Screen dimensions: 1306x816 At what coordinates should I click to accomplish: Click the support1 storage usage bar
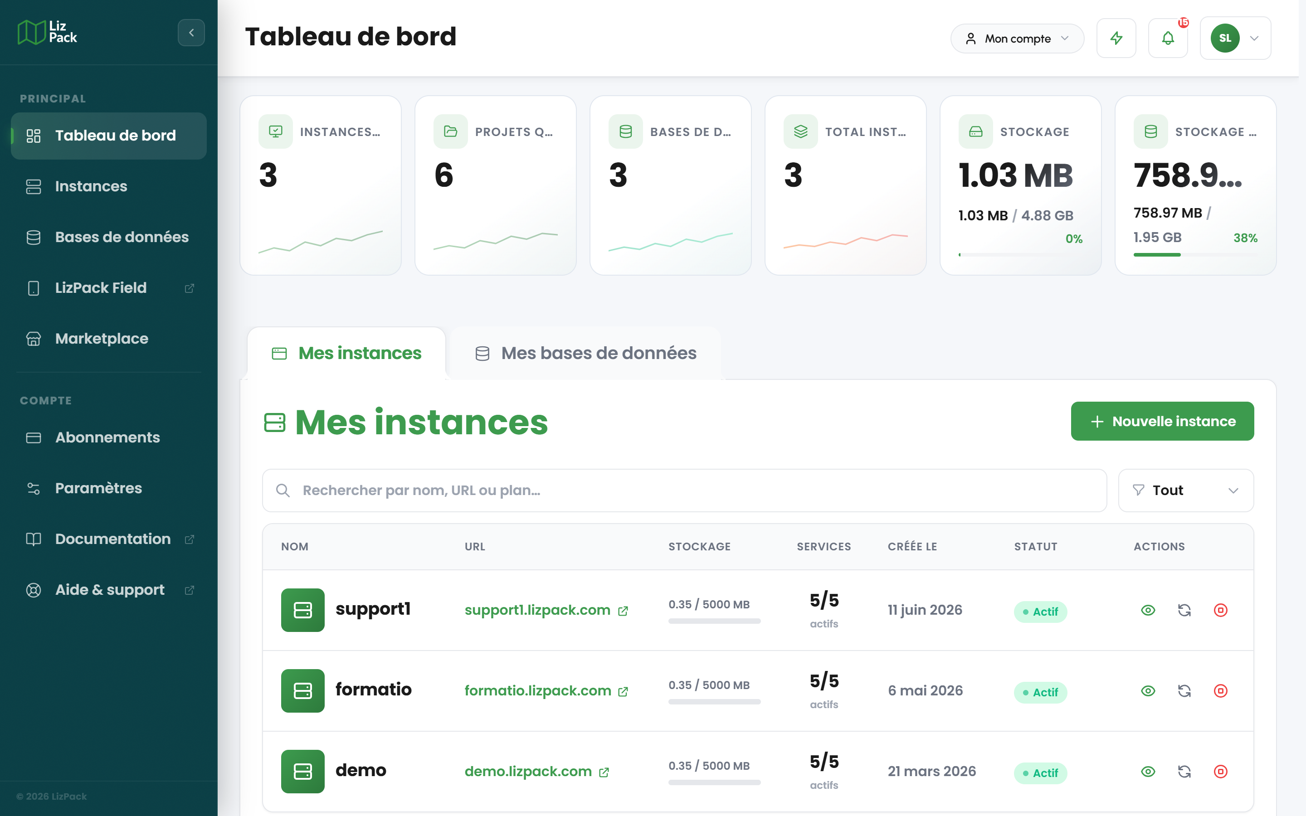pyautogui.click(x=714, y=621)
